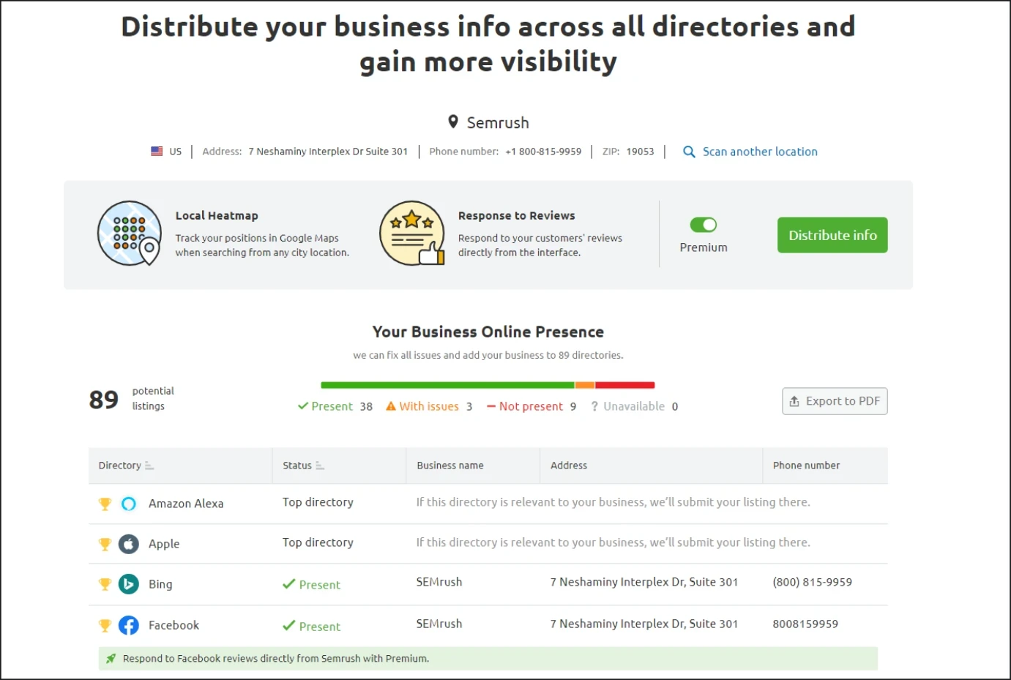
Task: Open the Facebook directory icon
Action: tap(128, 625)
